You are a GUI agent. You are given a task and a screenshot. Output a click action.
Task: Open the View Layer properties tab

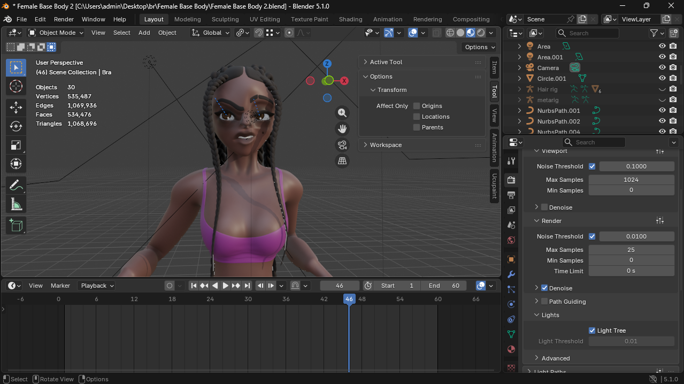point(511,210)
